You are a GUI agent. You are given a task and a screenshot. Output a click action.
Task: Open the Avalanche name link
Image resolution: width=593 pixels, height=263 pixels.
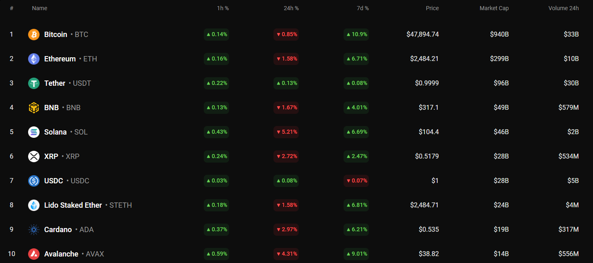pyautogui.click(x=61, y=254)
